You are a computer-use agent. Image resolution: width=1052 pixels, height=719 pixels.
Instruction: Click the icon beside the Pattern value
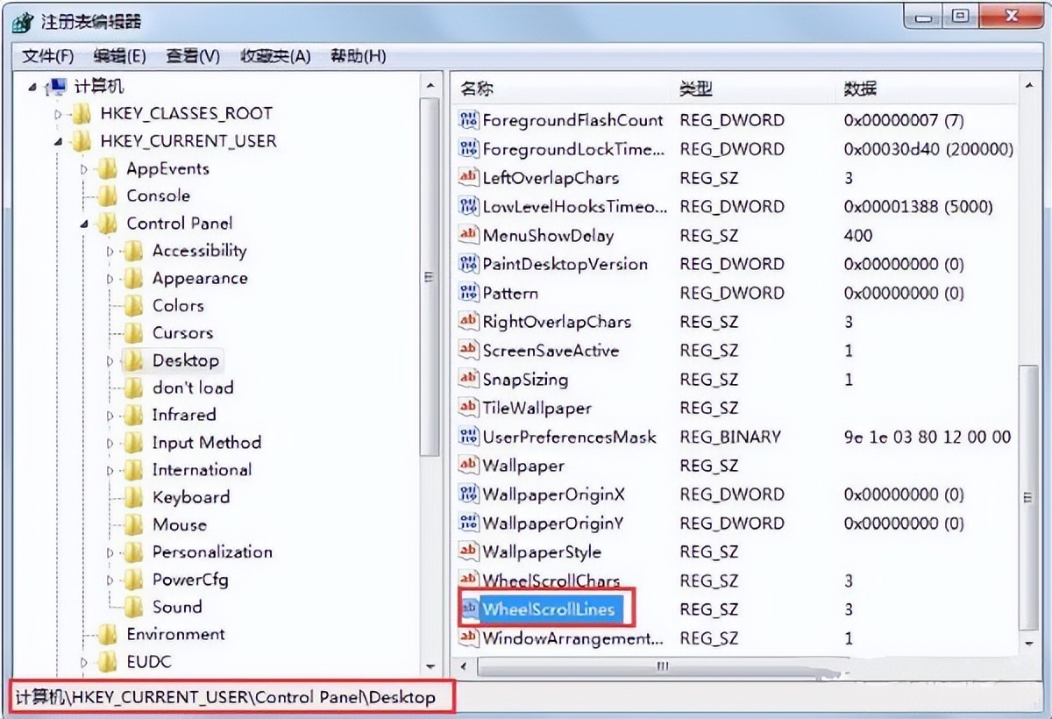pos(469,293)
